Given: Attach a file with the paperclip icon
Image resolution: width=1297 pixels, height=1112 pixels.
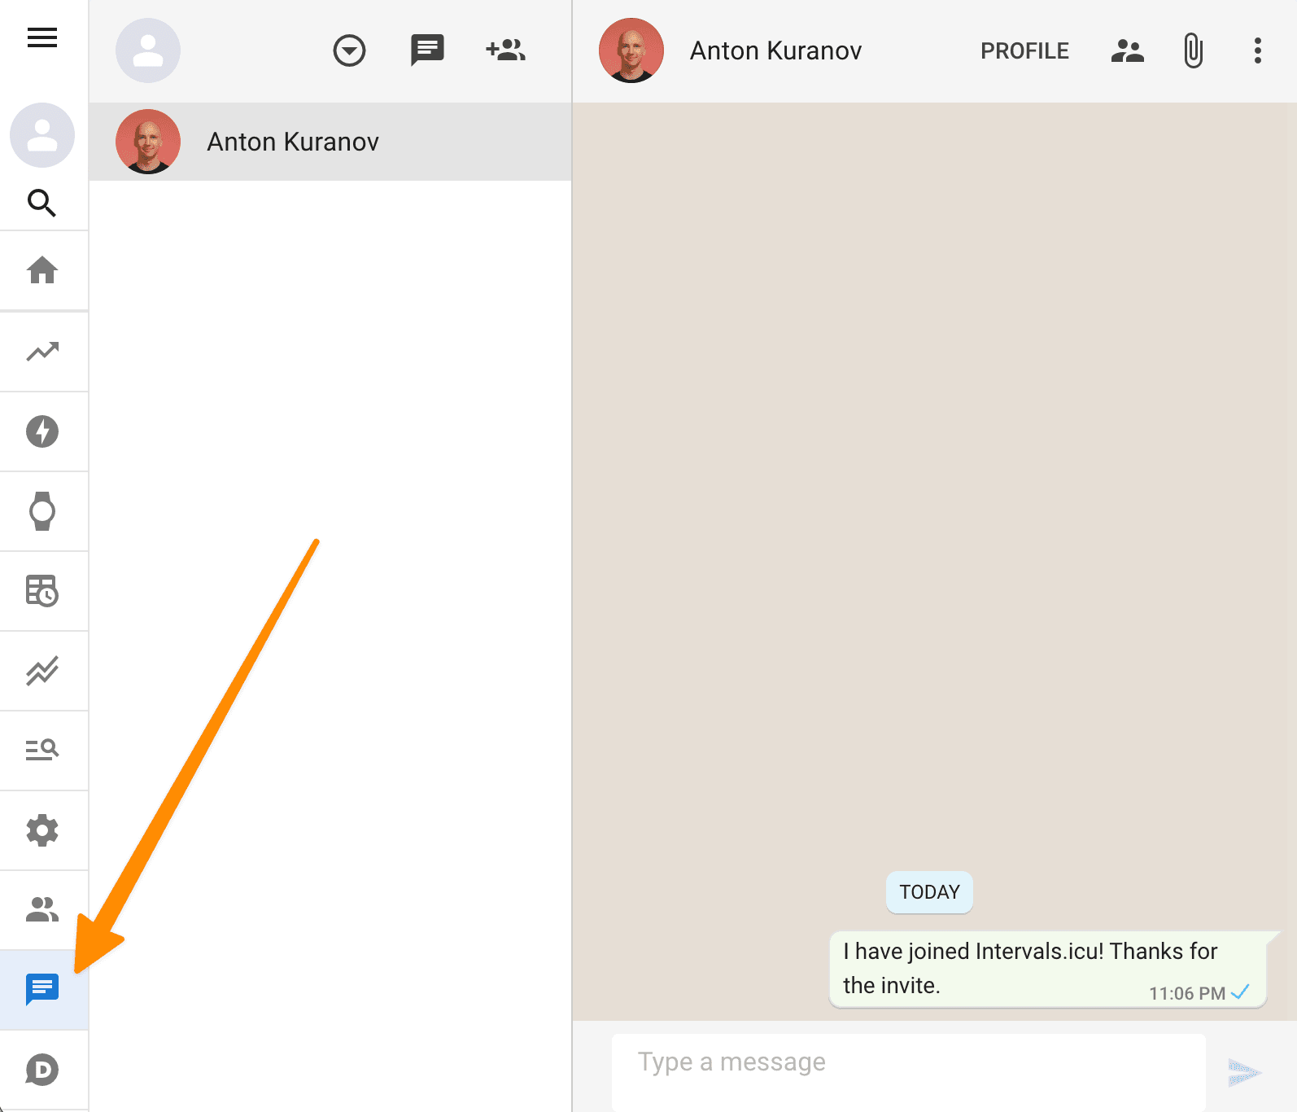Looking at the screenshot, I should click(1193, 50).
